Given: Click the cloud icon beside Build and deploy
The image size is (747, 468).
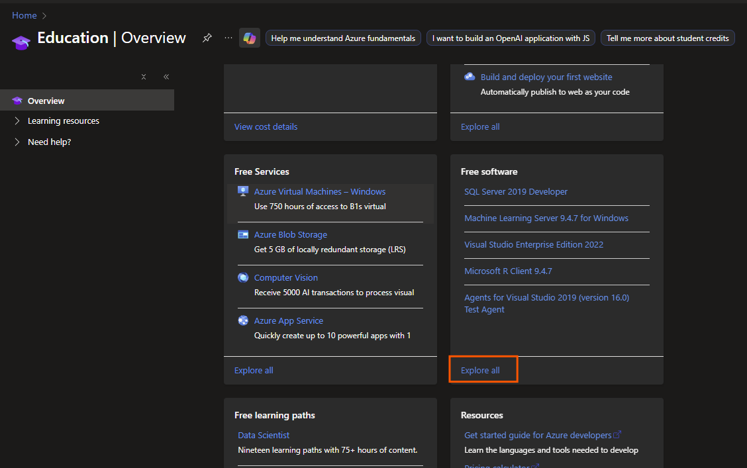Looking at the screenshot, I should pos(470,77).
